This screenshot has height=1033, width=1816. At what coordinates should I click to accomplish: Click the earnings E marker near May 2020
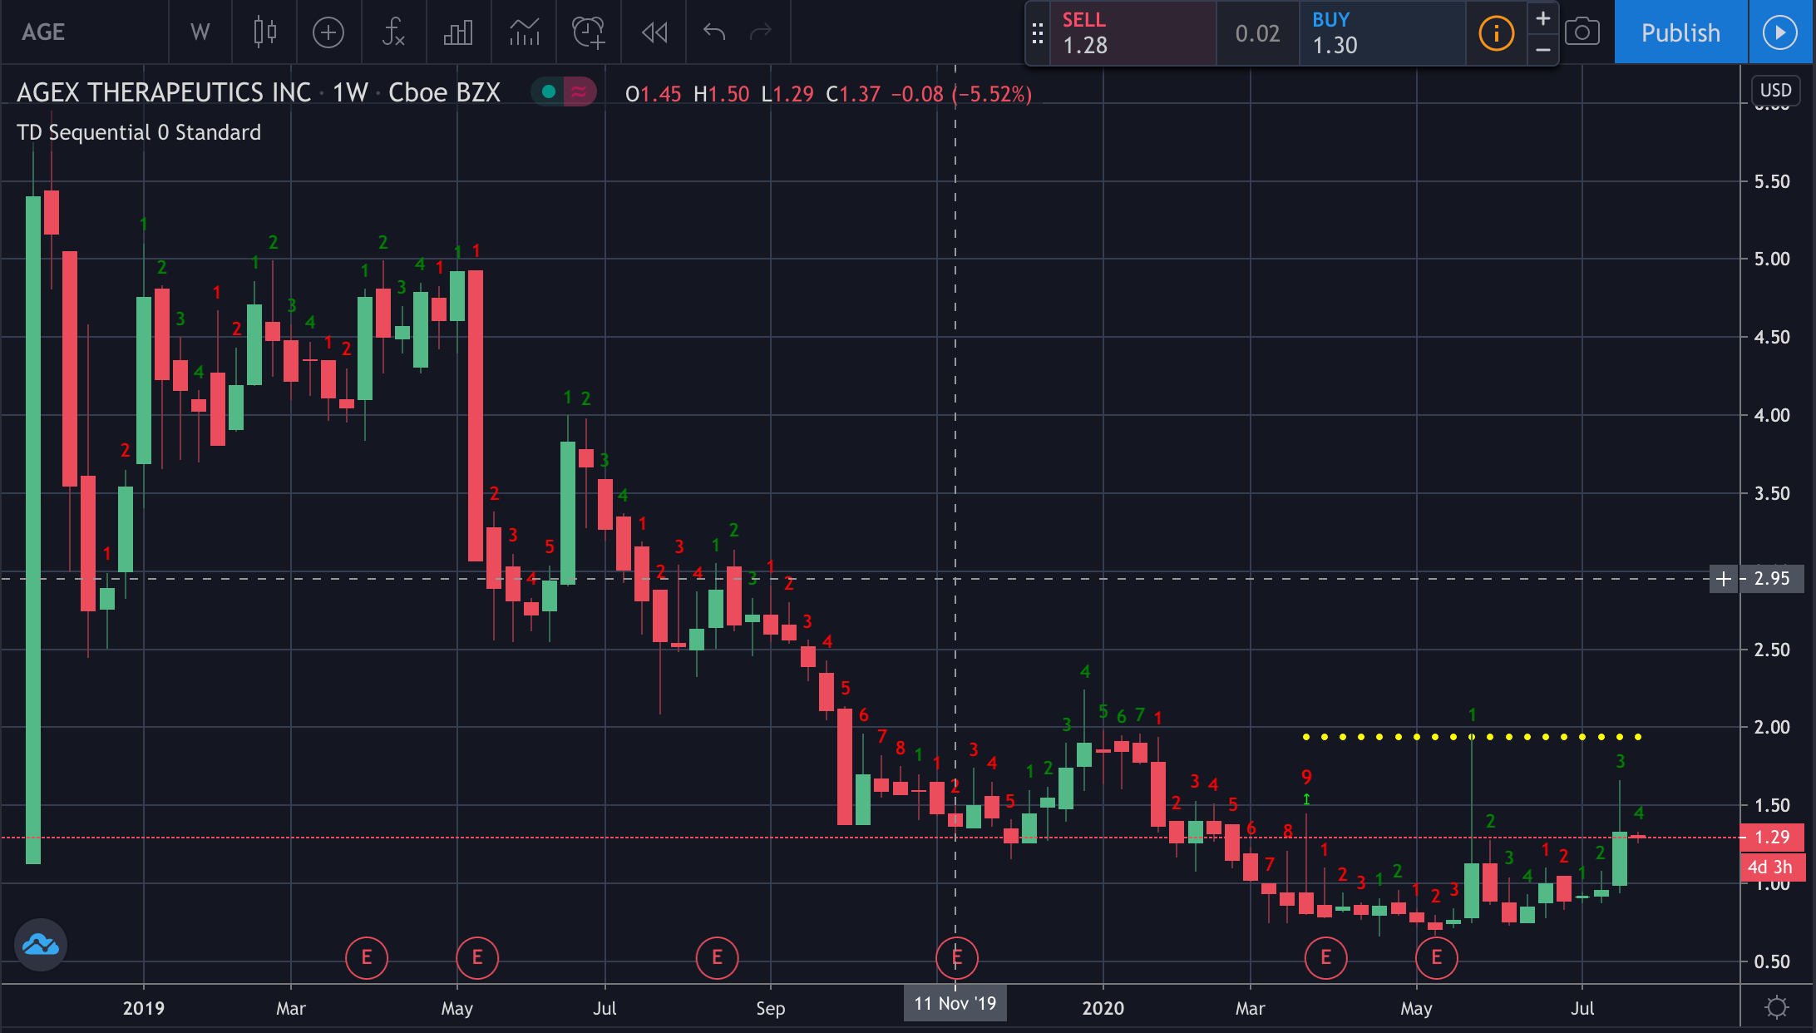pyautogui.click(x=1436, y=957)
